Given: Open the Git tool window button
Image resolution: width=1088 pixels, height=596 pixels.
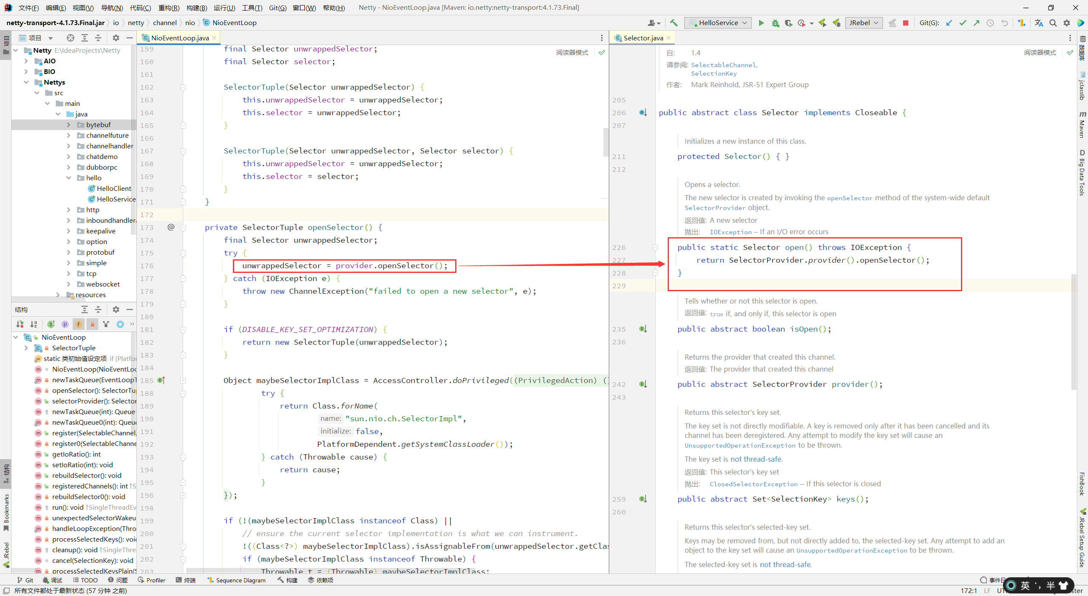Looking at the screenshot, I should 25,580.
